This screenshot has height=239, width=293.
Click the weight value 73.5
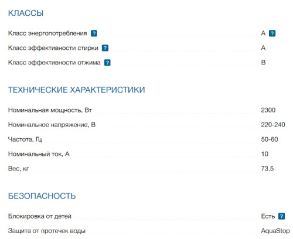[267, 169]
